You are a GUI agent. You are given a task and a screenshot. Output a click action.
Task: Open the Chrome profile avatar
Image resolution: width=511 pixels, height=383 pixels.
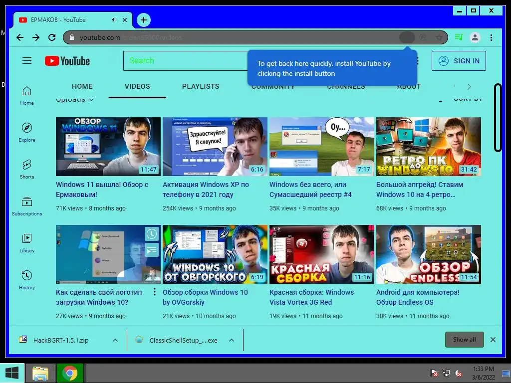(x=475, y=37)
